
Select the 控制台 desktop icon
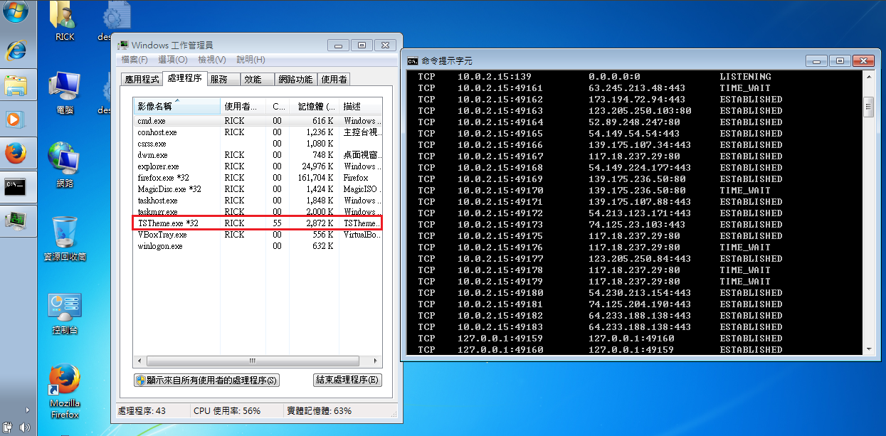pos(64,313)
